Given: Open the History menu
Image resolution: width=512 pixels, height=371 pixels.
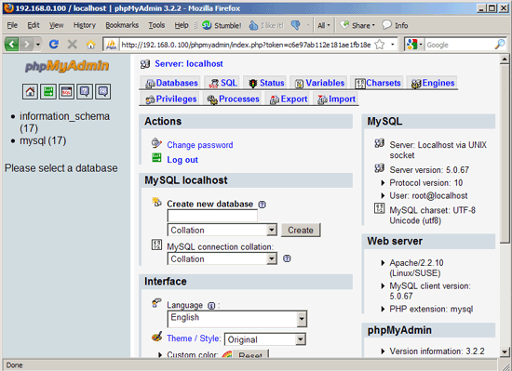Looking at the screenshot, I should tap(84, 25).
